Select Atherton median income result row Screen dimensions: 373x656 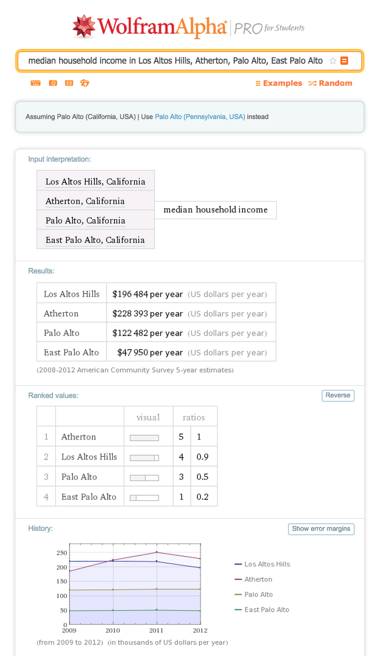click(156, 313)
